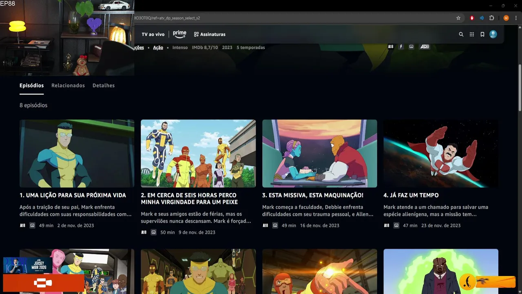Click A18 rating badge under episode 1
The height and width of the screenshot is (294, 522).
click(22, 225)
